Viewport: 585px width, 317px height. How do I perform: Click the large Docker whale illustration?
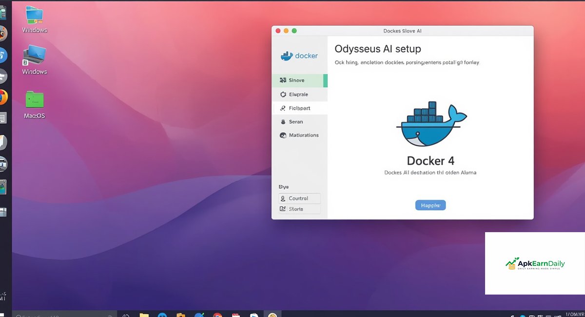click(431, 124)
